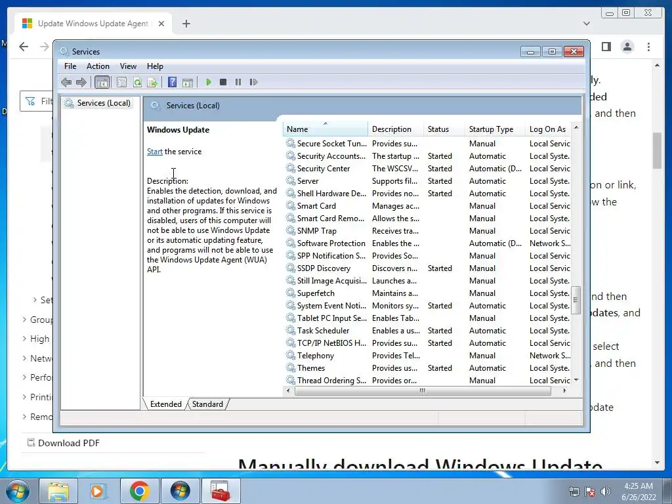
Task: Select the Smart Card service row
Action: click(x=427, y=205)
